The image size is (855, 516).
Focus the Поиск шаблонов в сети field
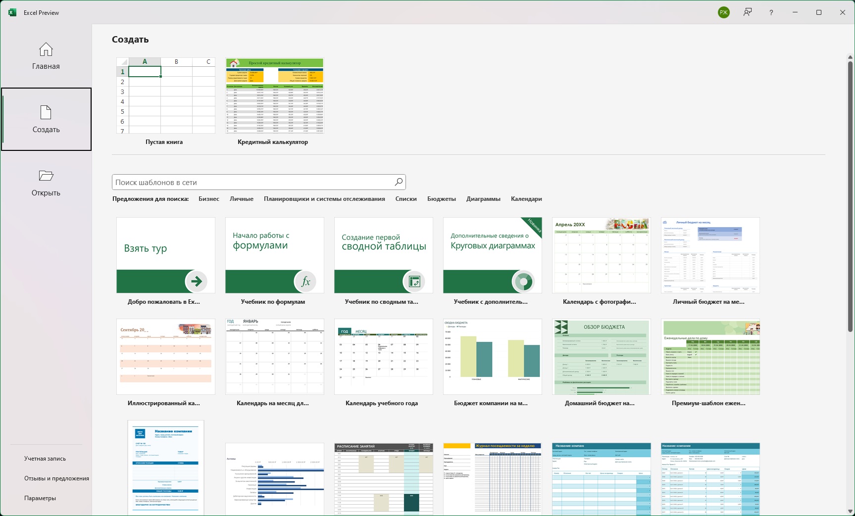click(259, 182)
